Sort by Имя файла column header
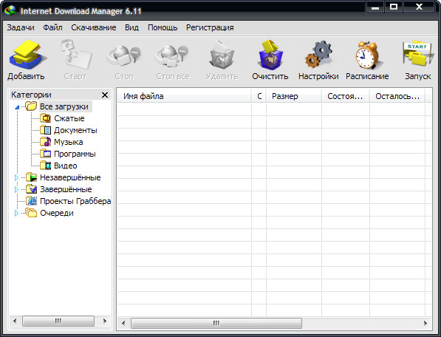The image size is (441, 337). (184, 96)
